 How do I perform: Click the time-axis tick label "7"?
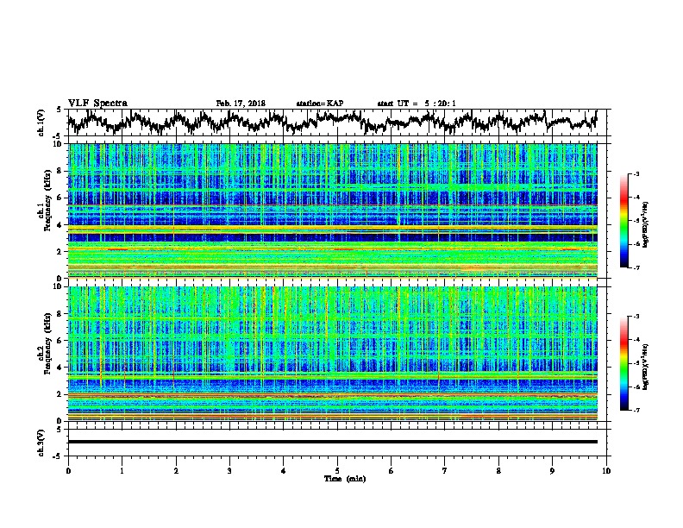[x=445, y=471]
